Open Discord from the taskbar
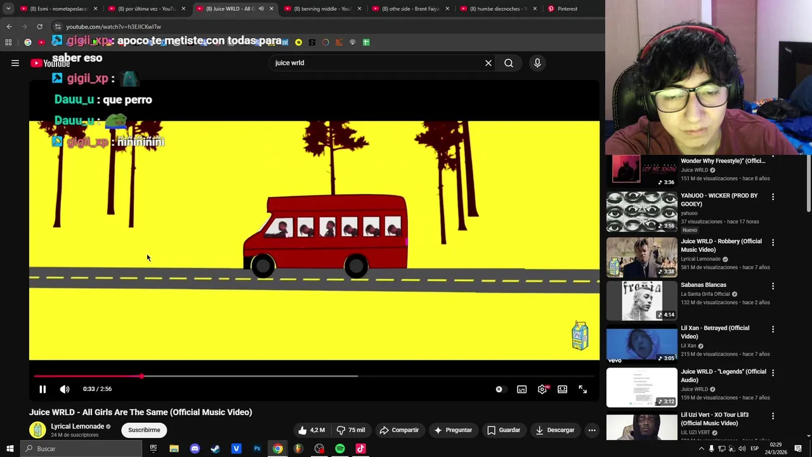This screenshot has width=812, height=457. tap(195, 449)
